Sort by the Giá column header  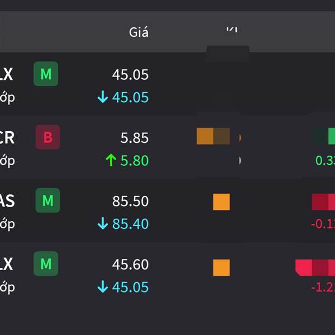coord(138,32)
